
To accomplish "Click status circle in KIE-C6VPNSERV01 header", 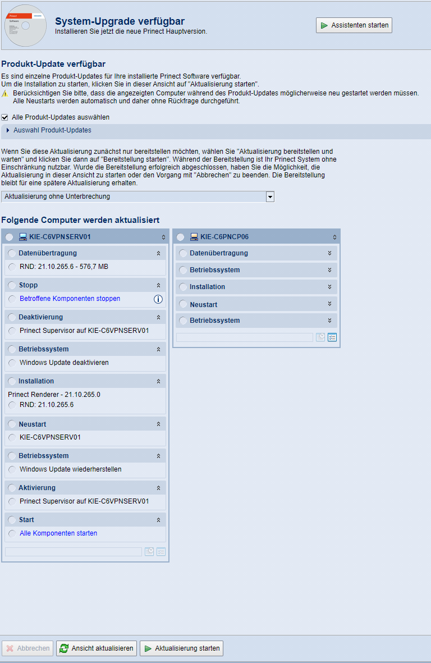I will (10, 237).
